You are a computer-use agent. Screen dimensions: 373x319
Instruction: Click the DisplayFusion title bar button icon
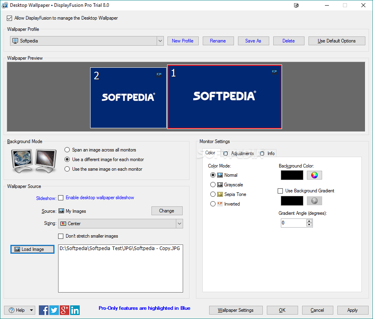296,5
